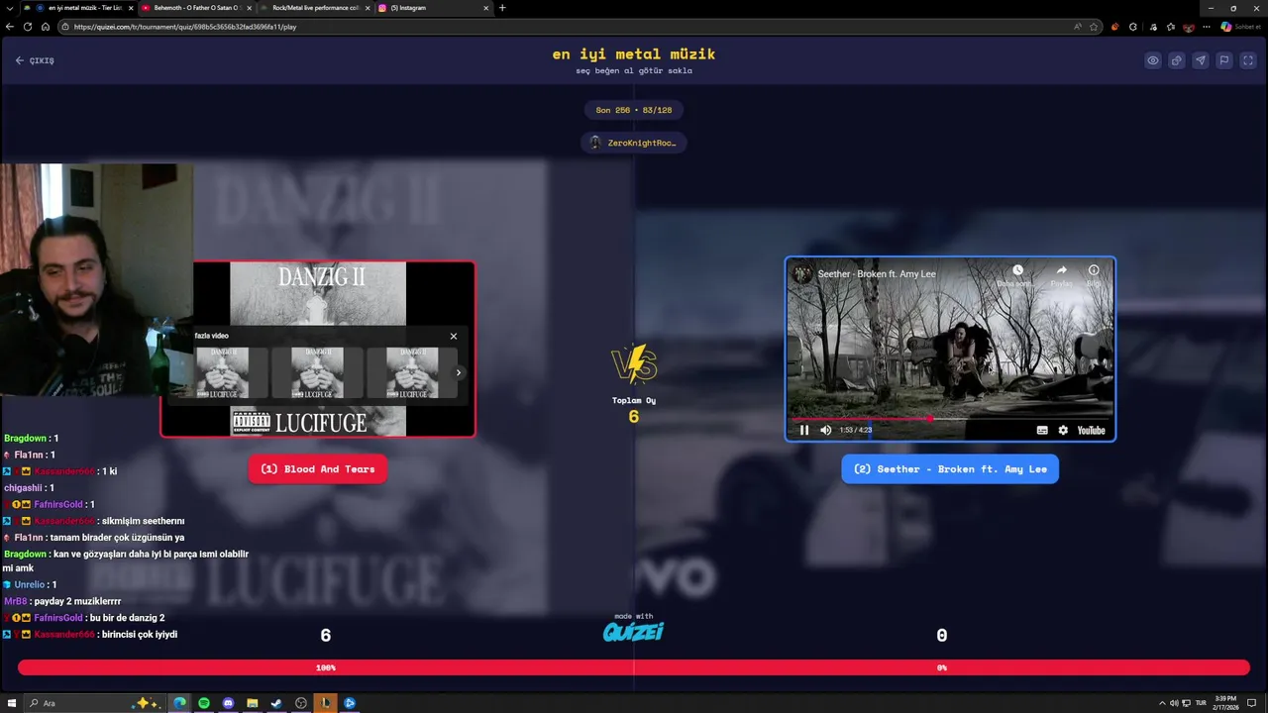
Task: Click the Quizei logo at bottom
Action: click(x=633, y=631)
